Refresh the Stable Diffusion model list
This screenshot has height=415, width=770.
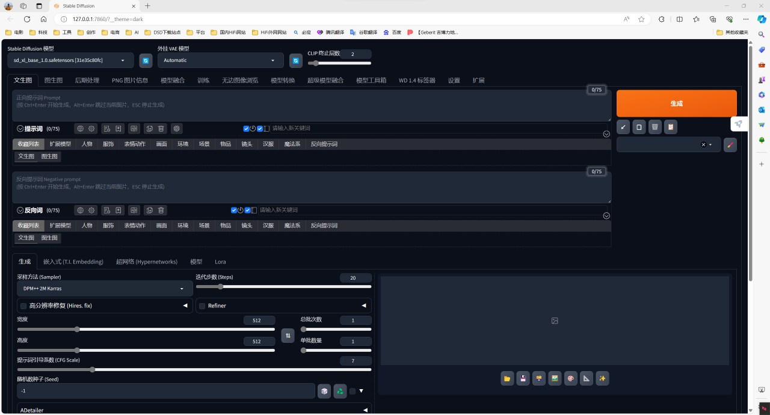coord(146,60)
